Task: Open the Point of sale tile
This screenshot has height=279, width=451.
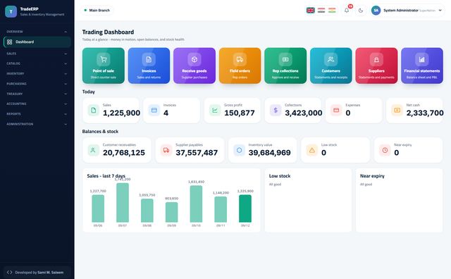Action: [104, 66]
